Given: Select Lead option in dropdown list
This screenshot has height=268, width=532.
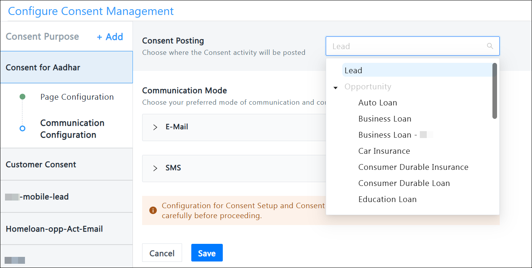Looking at the screenshot, I should tap(353, 71).
